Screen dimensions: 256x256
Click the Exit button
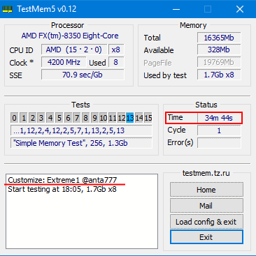click(206, 237)
